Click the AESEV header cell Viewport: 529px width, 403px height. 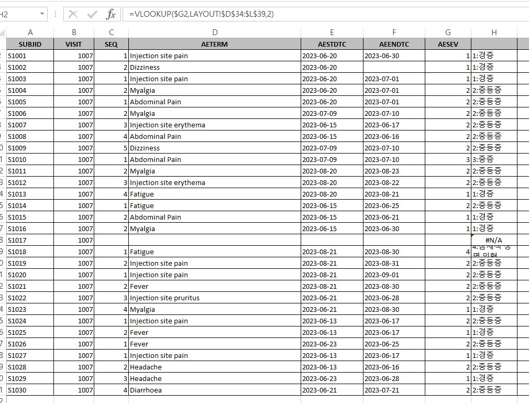tap(448, 44)
